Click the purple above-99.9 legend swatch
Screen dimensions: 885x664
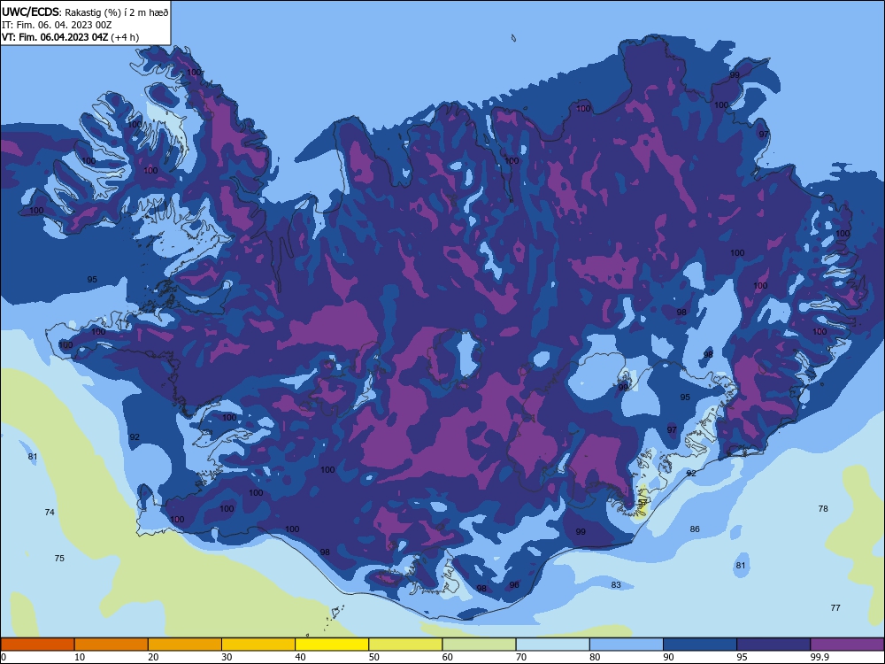point(847,645)
